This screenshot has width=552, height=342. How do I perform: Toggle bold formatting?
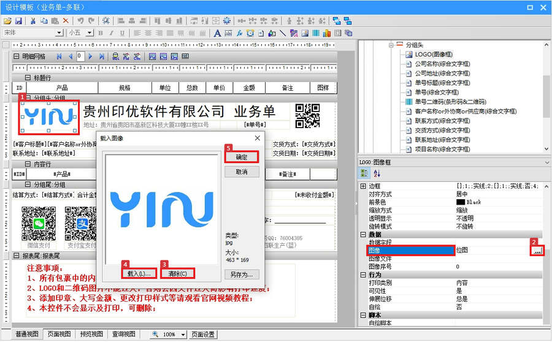click(101, 33)
